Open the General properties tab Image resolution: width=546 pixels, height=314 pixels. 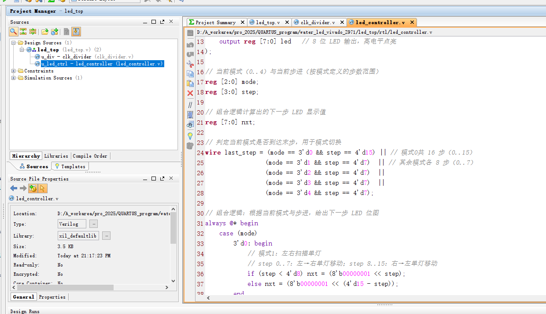23,297
